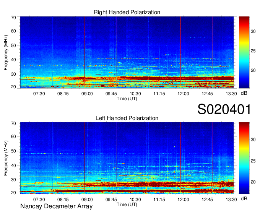Click the 30 value on upper colorbar
Viewport: 260px width, 211px height.
click(x=253, y=31)
